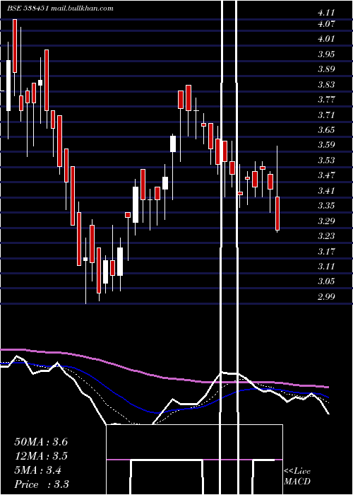
Task: Click the 3.29 price axis label
Action: click(326, 221)
